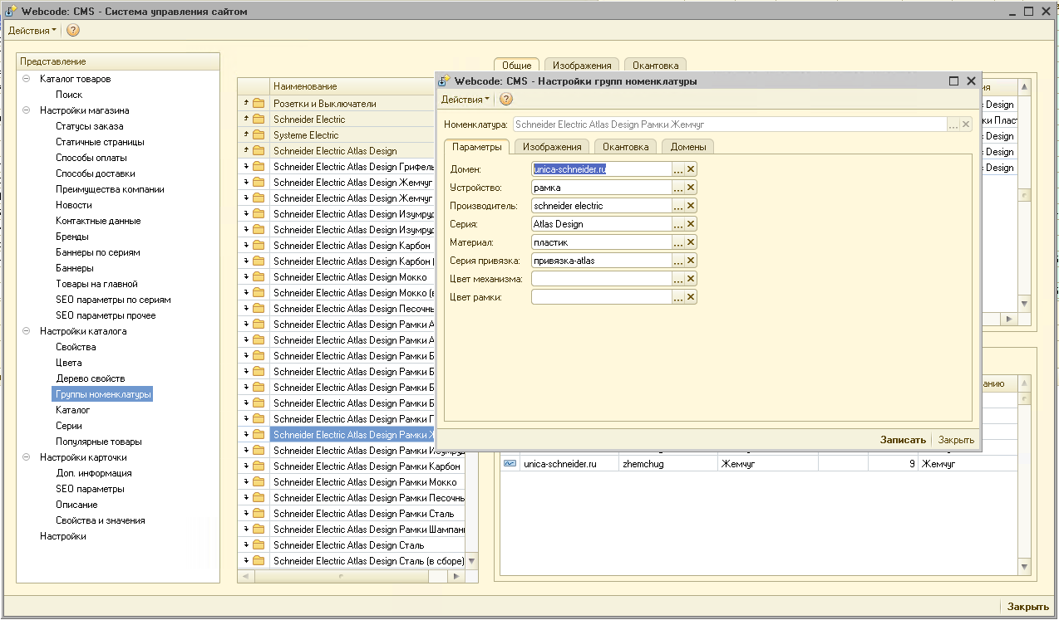Collapse the Каталог товаров tree node
This screenshot has height=620, width=1059.
pos(27,79)
